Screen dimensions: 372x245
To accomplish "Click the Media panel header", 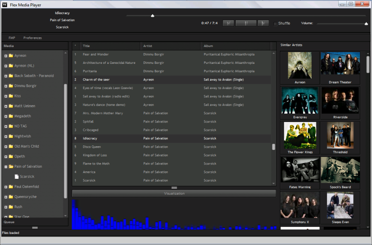I will click(x=34, y=46).
